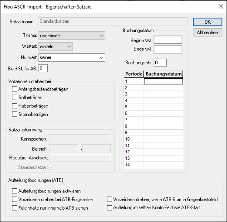This screenshot has width=227, height=222.
Task: Select the Buchungsdatum cell for Periode 12
Action: point(163,152)
